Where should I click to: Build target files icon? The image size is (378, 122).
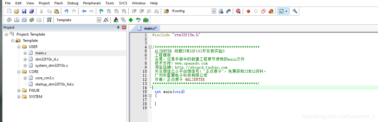[17, 20]
